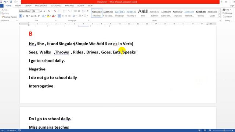Copy the selection to clipboard
The height and width of the screenshot is (132, 235).
click(x=5, y=13)
